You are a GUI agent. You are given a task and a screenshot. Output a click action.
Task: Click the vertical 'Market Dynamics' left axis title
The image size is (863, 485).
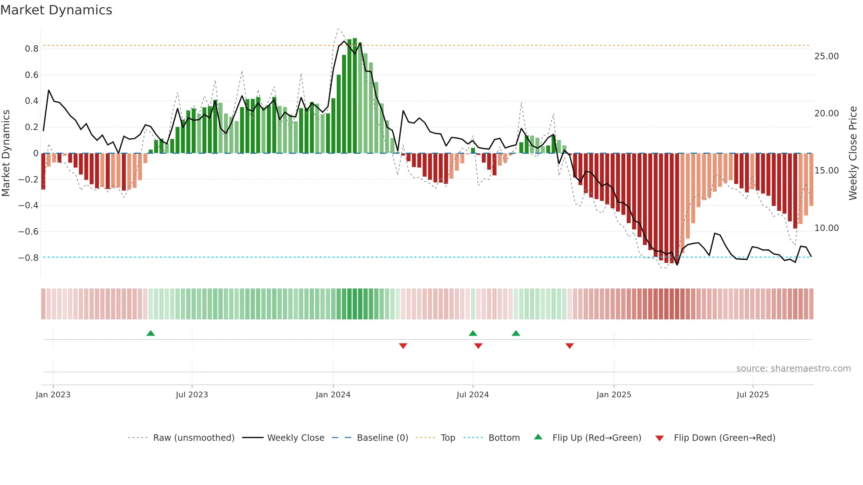click(x=6, y=153)
